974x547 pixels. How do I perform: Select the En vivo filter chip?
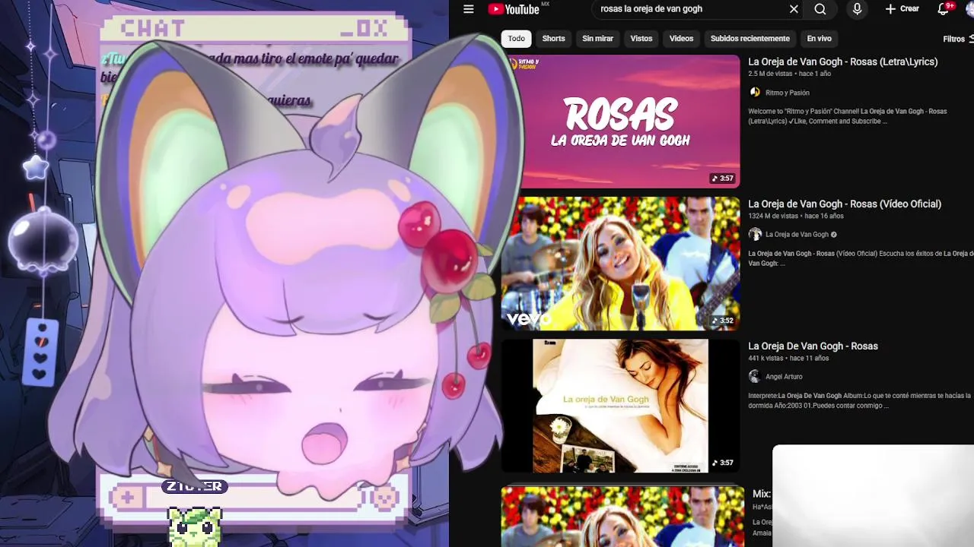coord(819,39)
